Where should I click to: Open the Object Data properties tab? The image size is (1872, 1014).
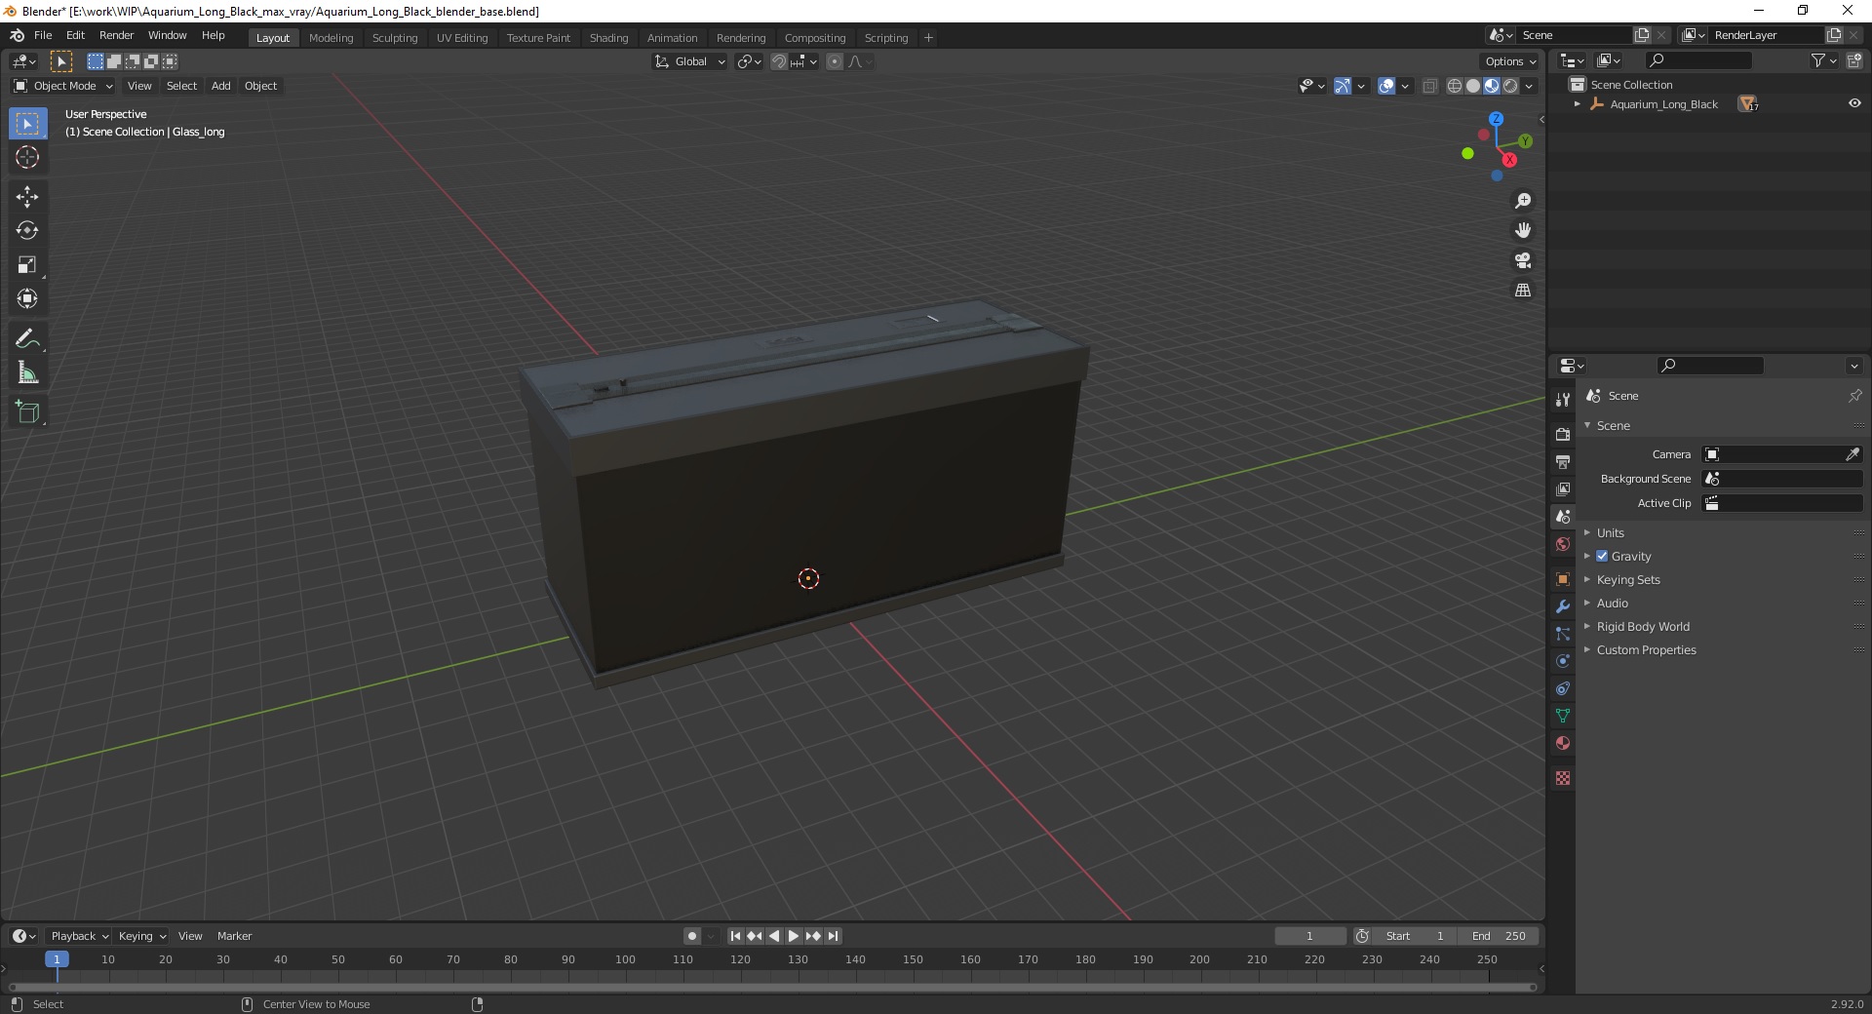1563,716
